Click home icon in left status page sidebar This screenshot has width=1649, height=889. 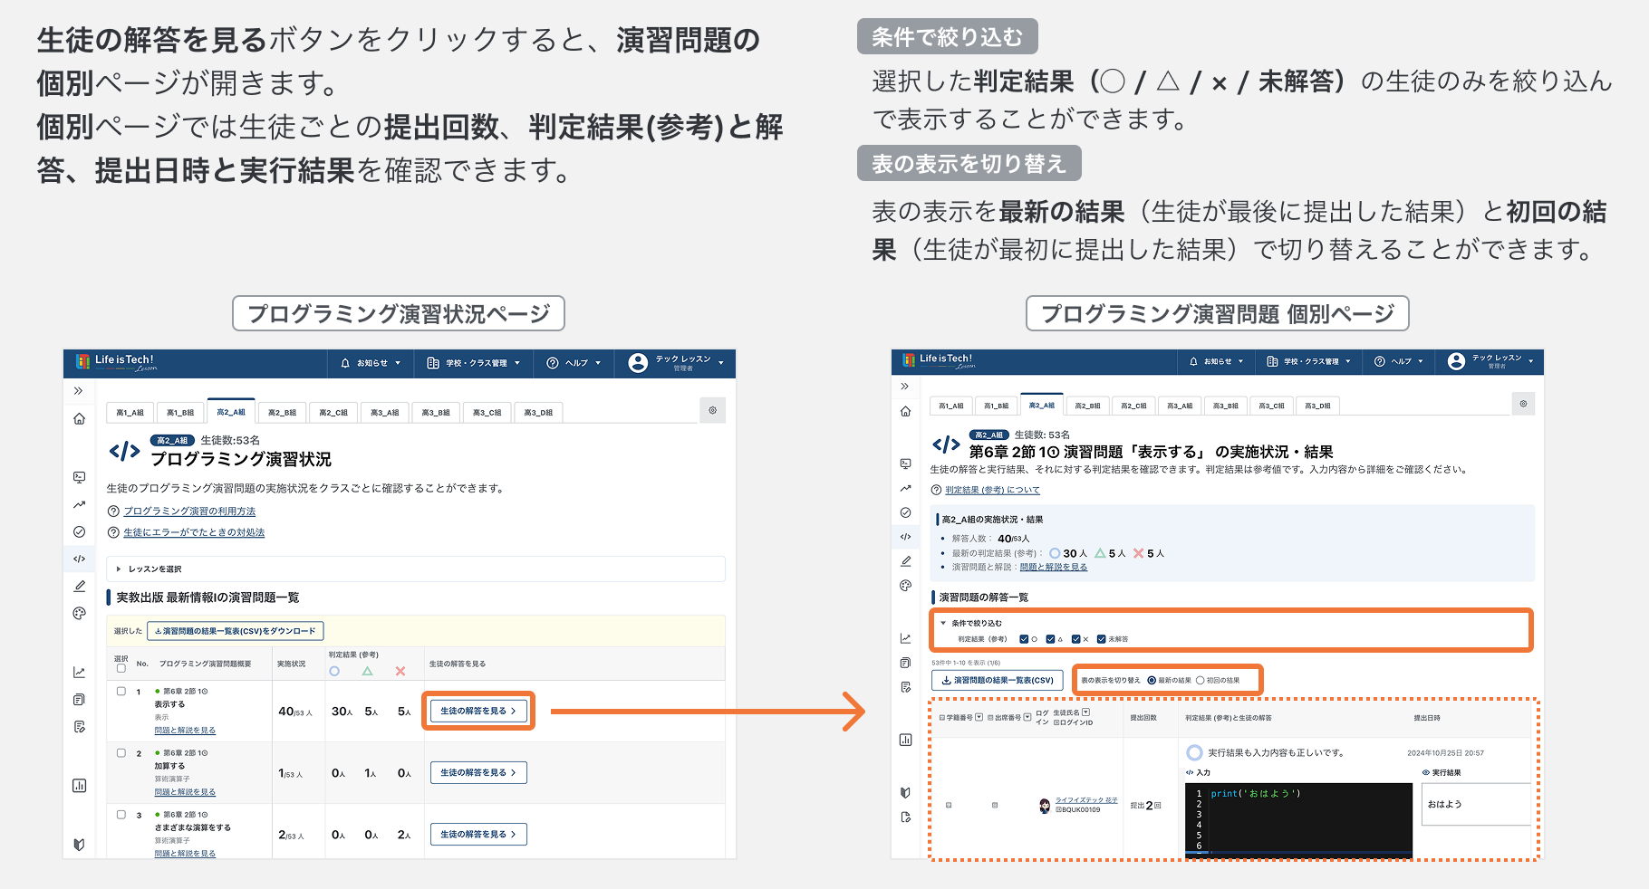[79, 419]
